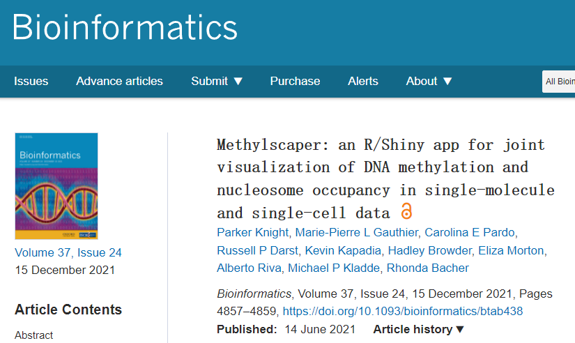Click the Bioinformatics header logo

125,27
